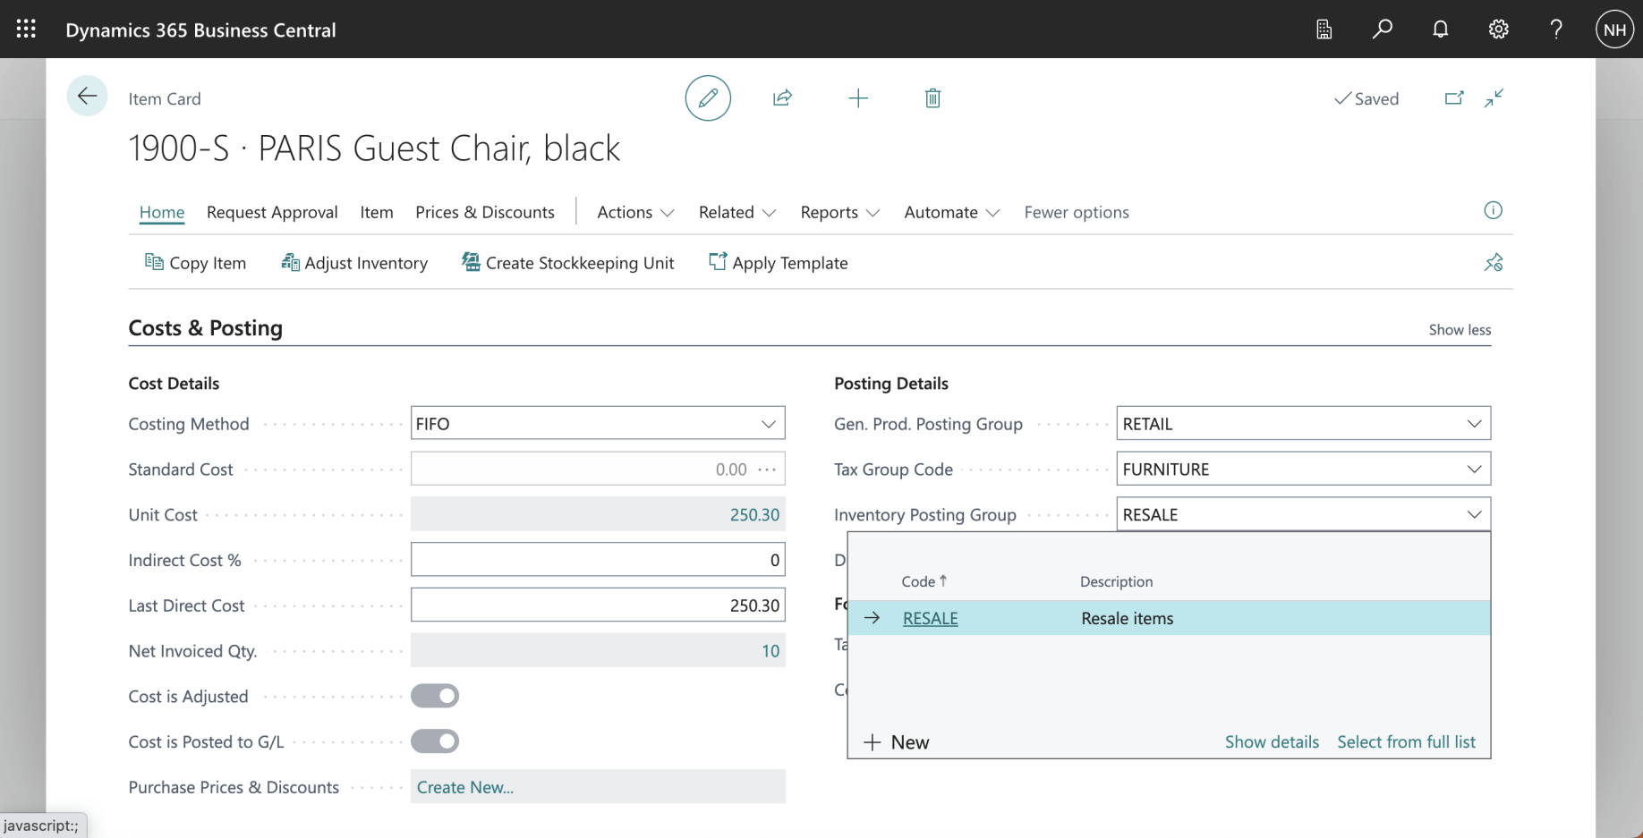This screenshot has width=1643, height=838.
Task: Click the back arrow button
Action: pos(87,97)
